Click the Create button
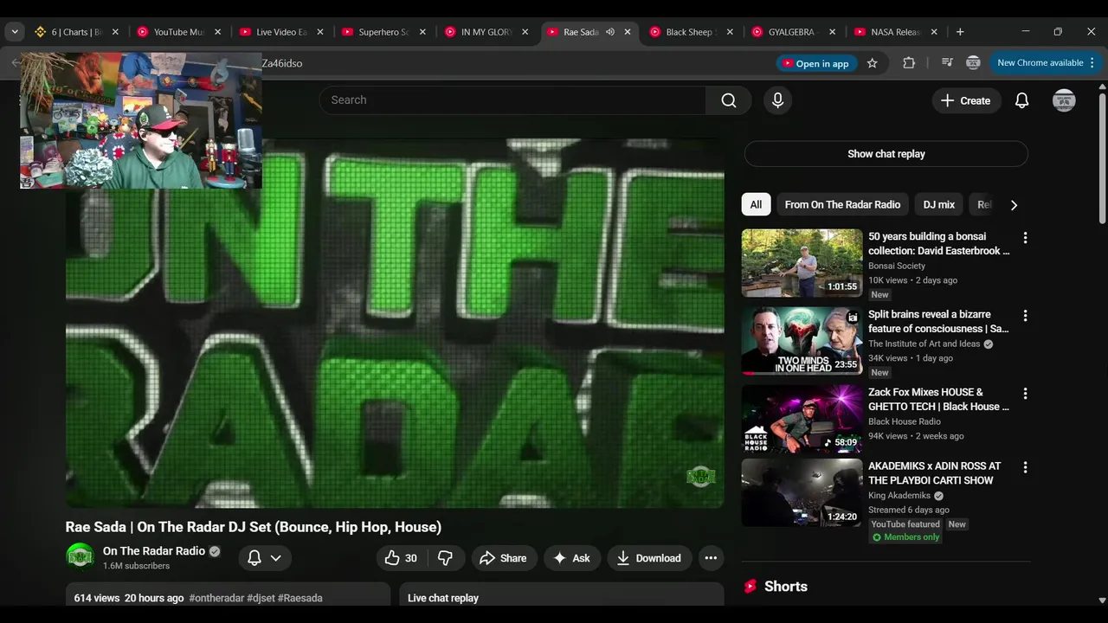1108x623 pixels. tap(966, 100)
